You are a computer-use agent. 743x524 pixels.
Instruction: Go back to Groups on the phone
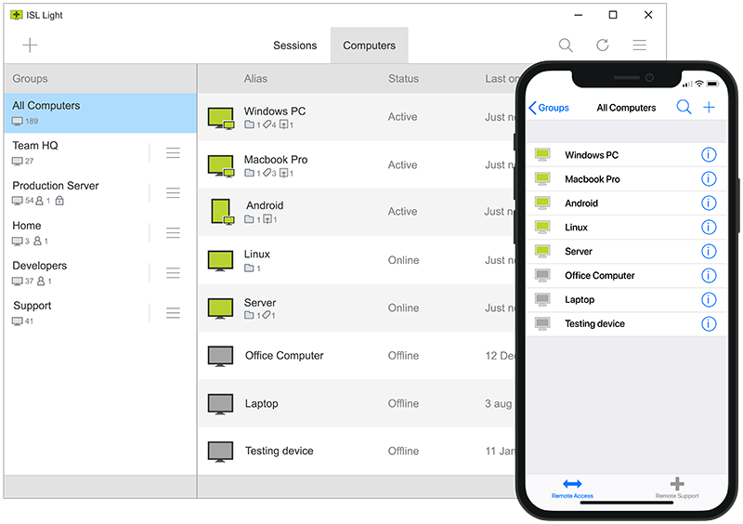pyautogui.click(x=549, y=108)
